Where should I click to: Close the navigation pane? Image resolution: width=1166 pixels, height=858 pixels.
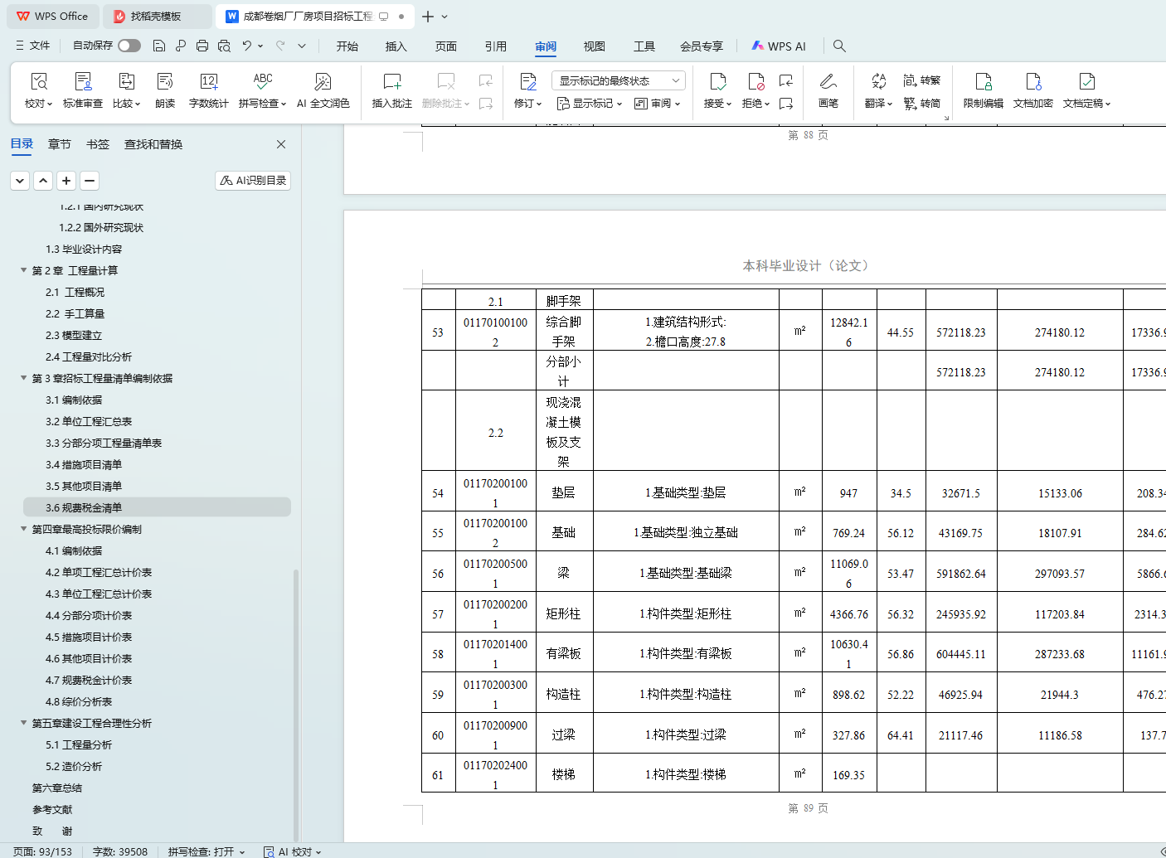281,144
